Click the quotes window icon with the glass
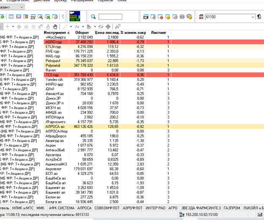The width and height of the screenshot is (264, 220). pyautogui.click(x=33, y=17)
